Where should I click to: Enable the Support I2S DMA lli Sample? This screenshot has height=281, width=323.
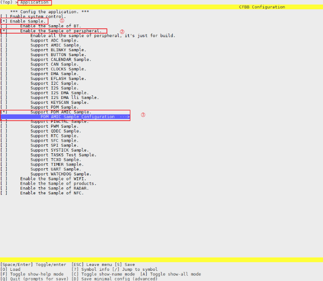click(4, 98)
